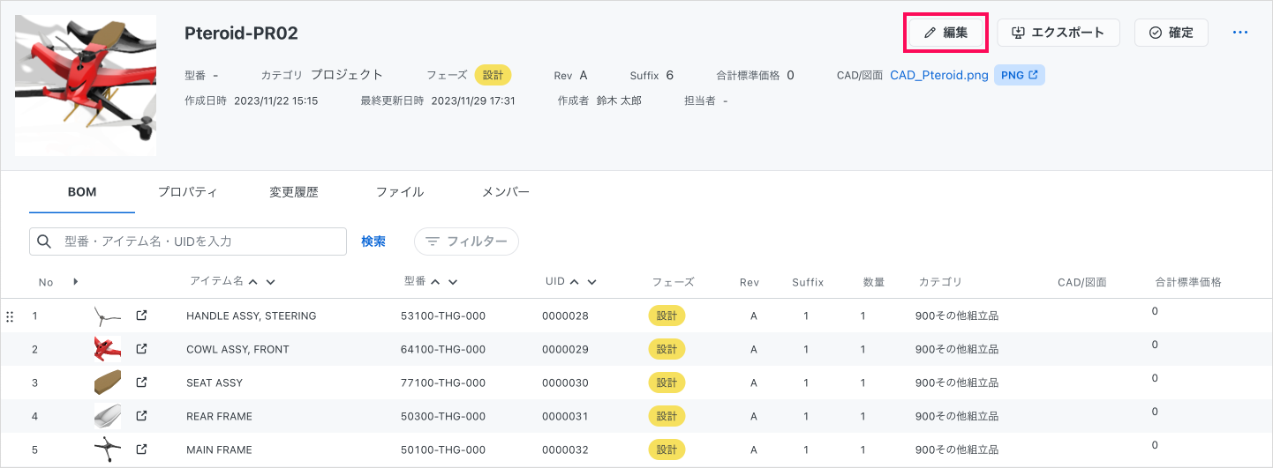Click the Pteroid-PR02 drone thumbnail image
Image resolution: width=1273 pixels, height=468 pixels.
(x=86, y=85)
